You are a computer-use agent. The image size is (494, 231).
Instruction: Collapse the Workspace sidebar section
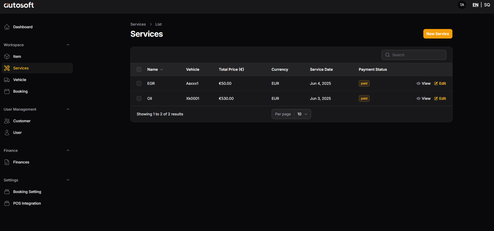[68, 45]
